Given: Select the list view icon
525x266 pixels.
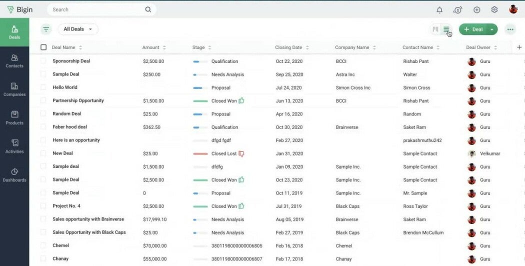Looking at the screenshot, I should pos(446,29).
